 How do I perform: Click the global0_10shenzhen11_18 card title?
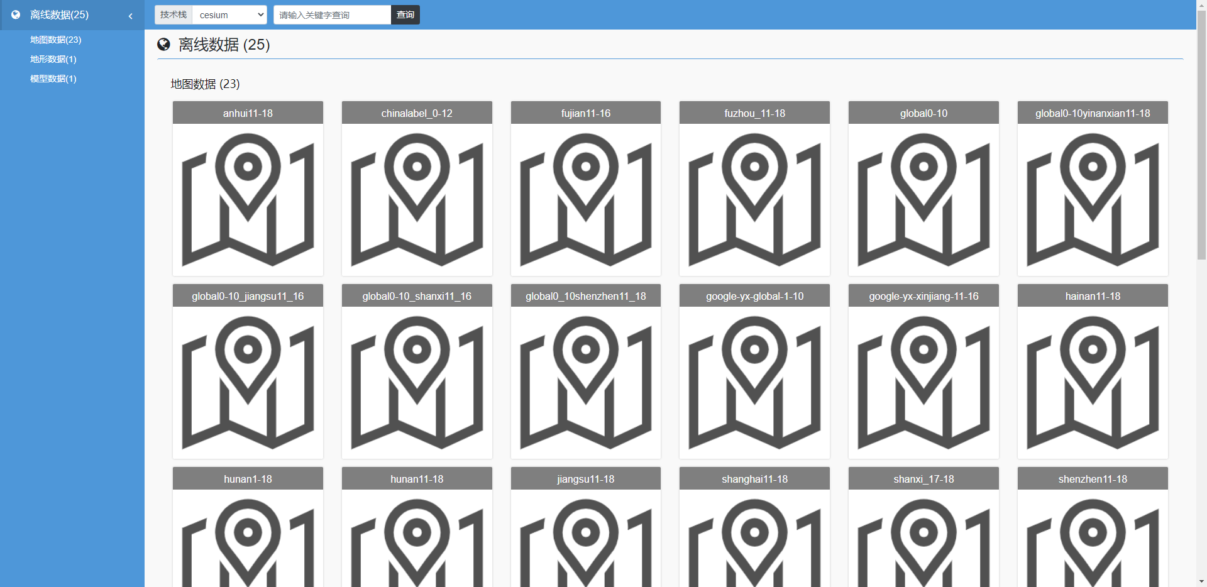click(586, 296)
